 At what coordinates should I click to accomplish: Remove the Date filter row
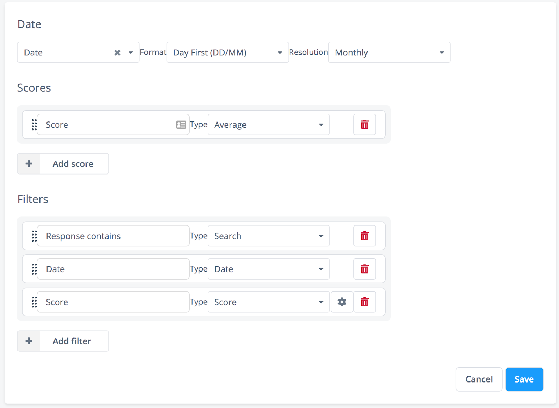[x=364, y=269]
